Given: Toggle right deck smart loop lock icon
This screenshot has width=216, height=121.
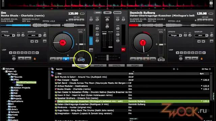Looking at the screenshot, I should [201, 59].
